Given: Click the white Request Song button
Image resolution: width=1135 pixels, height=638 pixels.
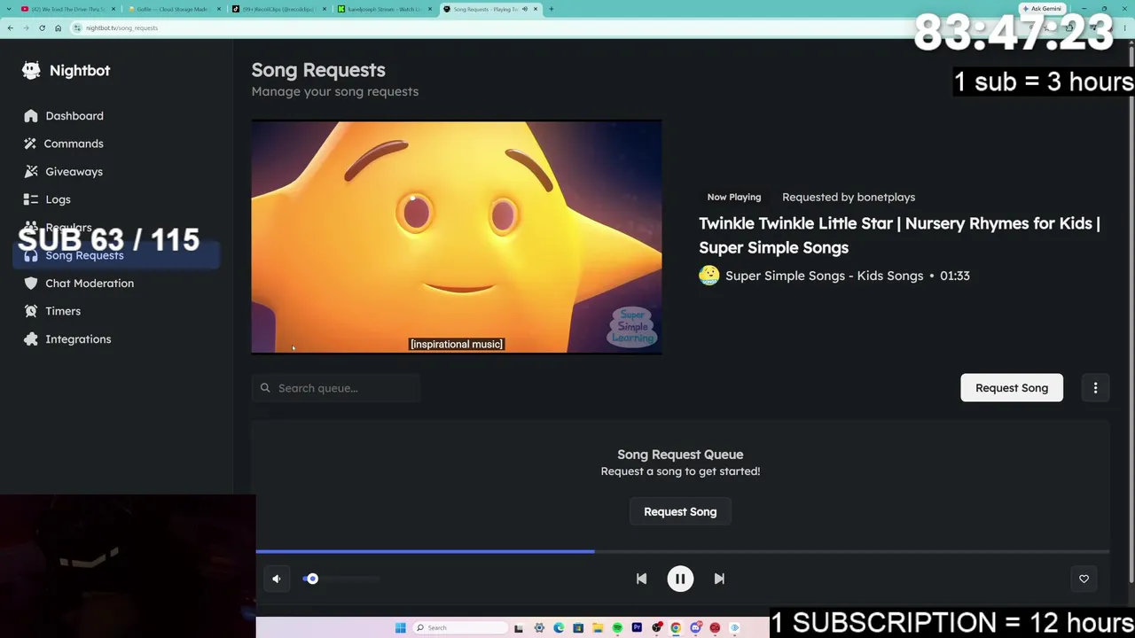Looking at the screenshot, I should pyautogui.click(x=1012, y=388).
